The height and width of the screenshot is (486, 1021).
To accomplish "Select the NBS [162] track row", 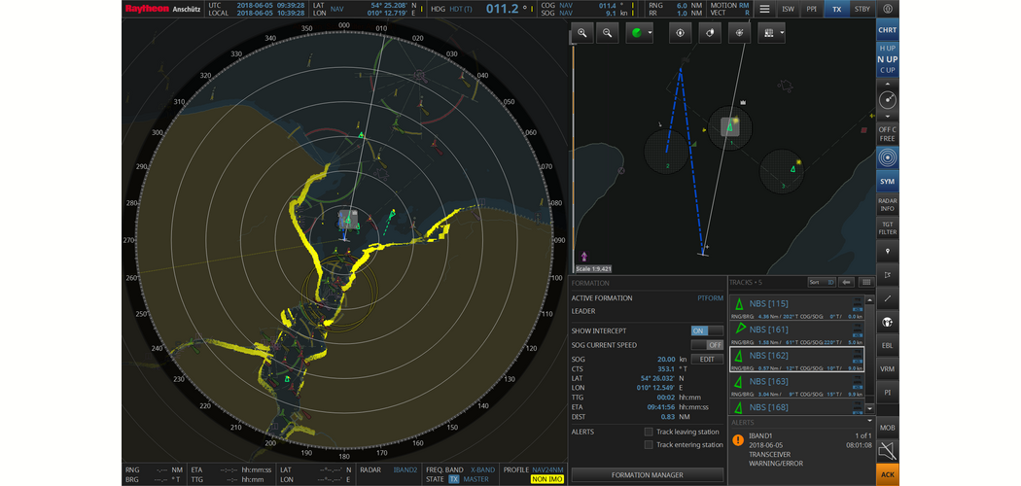I will click(797, 360).
